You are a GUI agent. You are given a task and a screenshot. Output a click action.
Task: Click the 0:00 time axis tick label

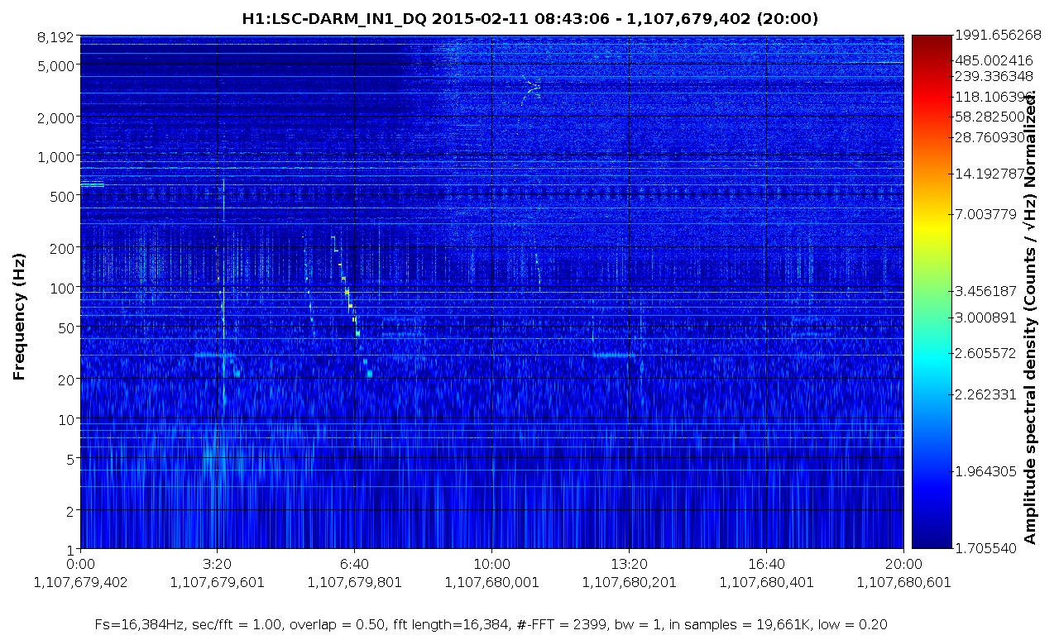click(x=80, y=565)
